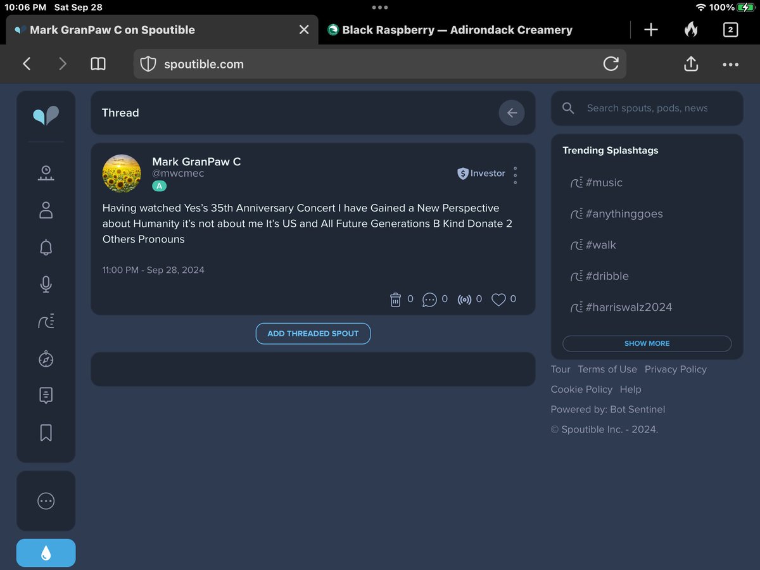The width and height of the screenshot is (760, 570).
Task: Click the 11:00 PM - Sep 28, 2024 timestamp
Action: (x=153, y=270)
